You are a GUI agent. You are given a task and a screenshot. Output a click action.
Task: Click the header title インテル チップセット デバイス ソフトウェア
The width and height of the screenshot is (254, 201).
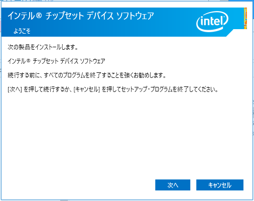[x=81, y=16]
